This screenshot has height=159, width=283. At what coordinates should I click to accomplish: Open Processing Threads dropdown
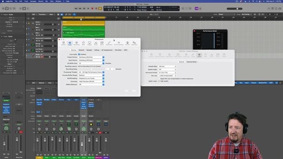(92, 72)
